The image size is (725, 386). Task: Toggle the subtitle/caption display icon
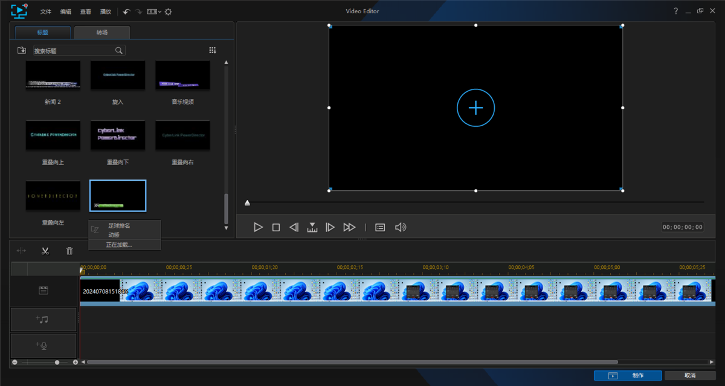380,228
